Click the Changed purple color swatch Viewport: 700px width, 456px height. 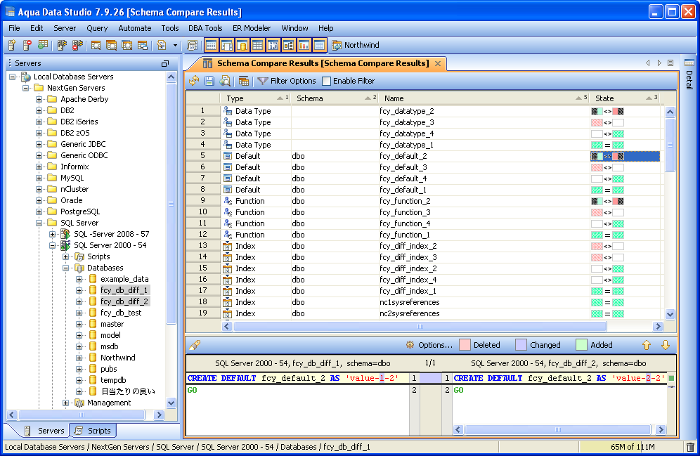point(521,345)
